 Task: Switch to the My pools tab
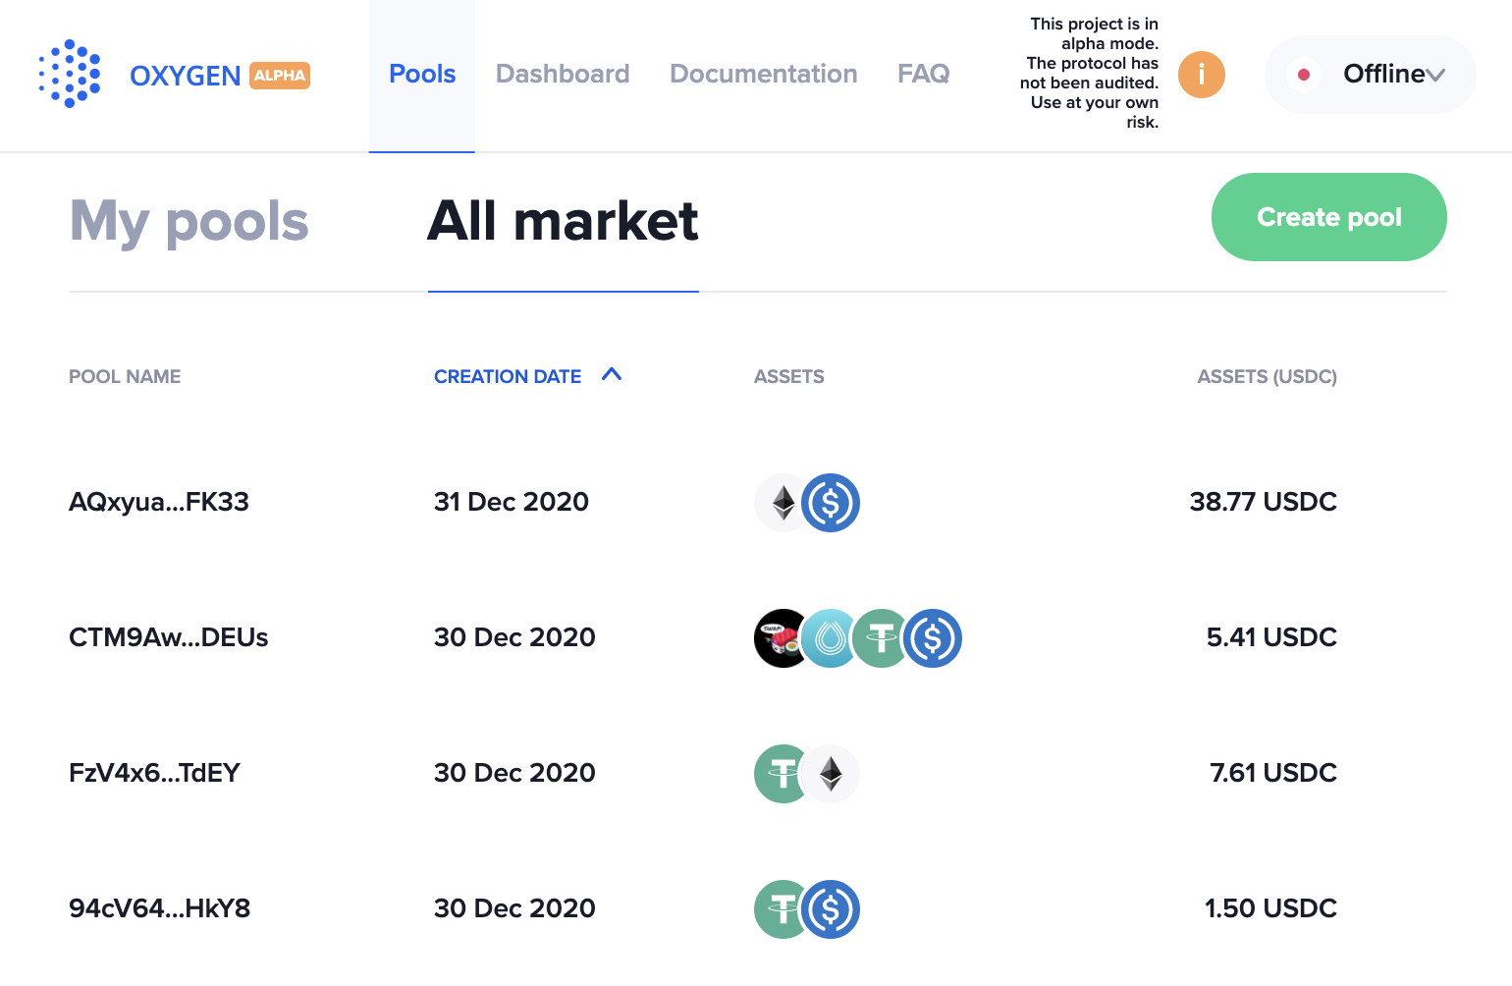tap(189, 221)
